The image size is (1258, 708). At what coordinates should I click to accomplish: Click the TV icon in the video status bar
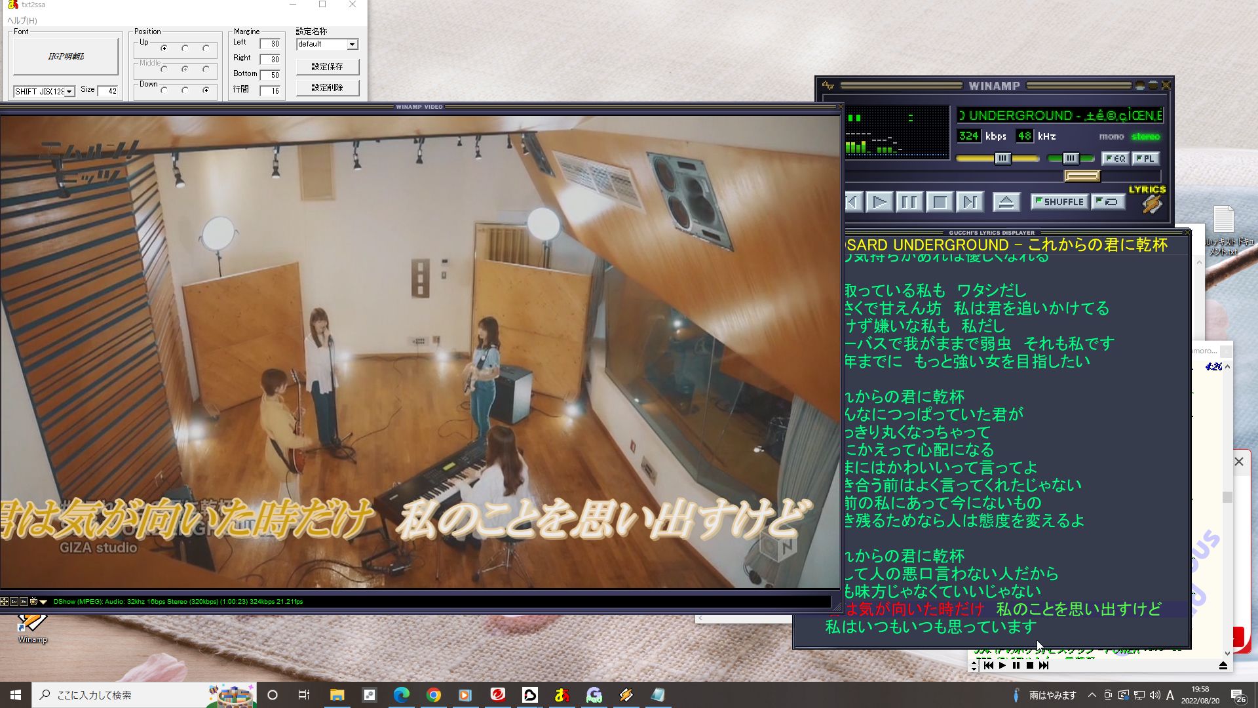pyautogui.click(x=33, y=601)
